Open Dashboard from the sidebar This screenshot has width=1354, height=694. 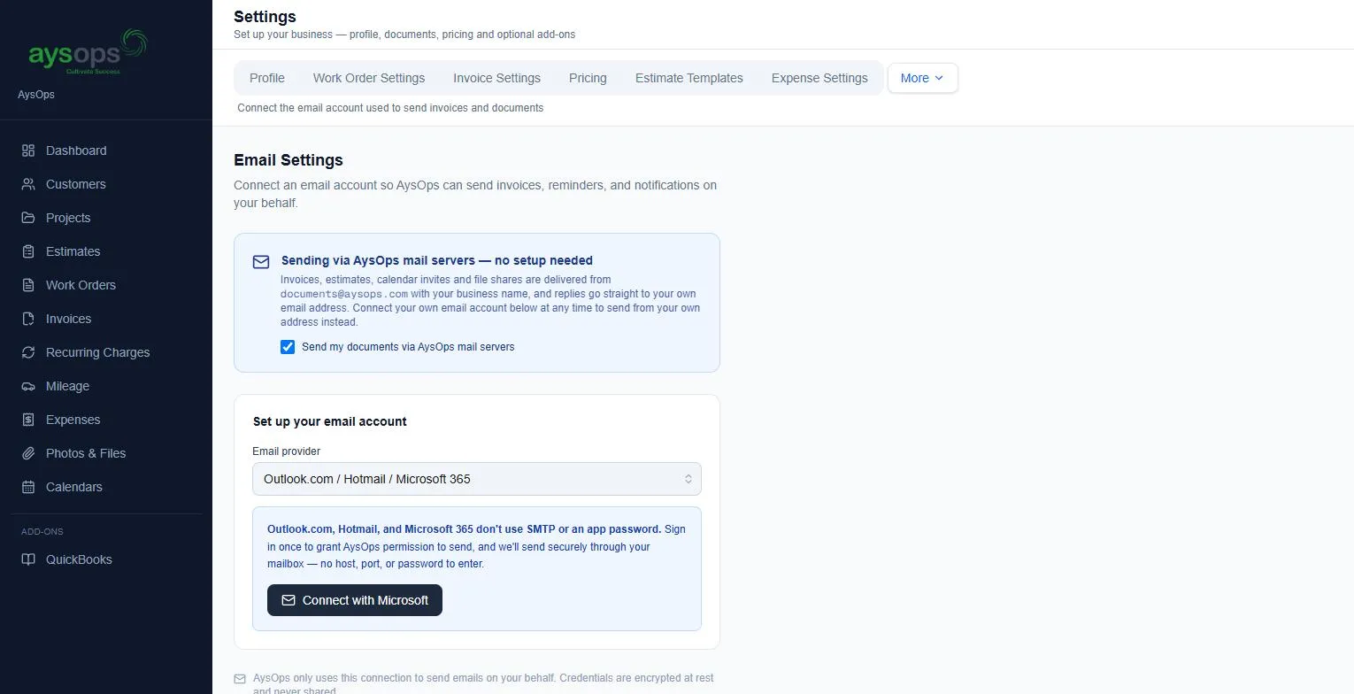point(106,150)
